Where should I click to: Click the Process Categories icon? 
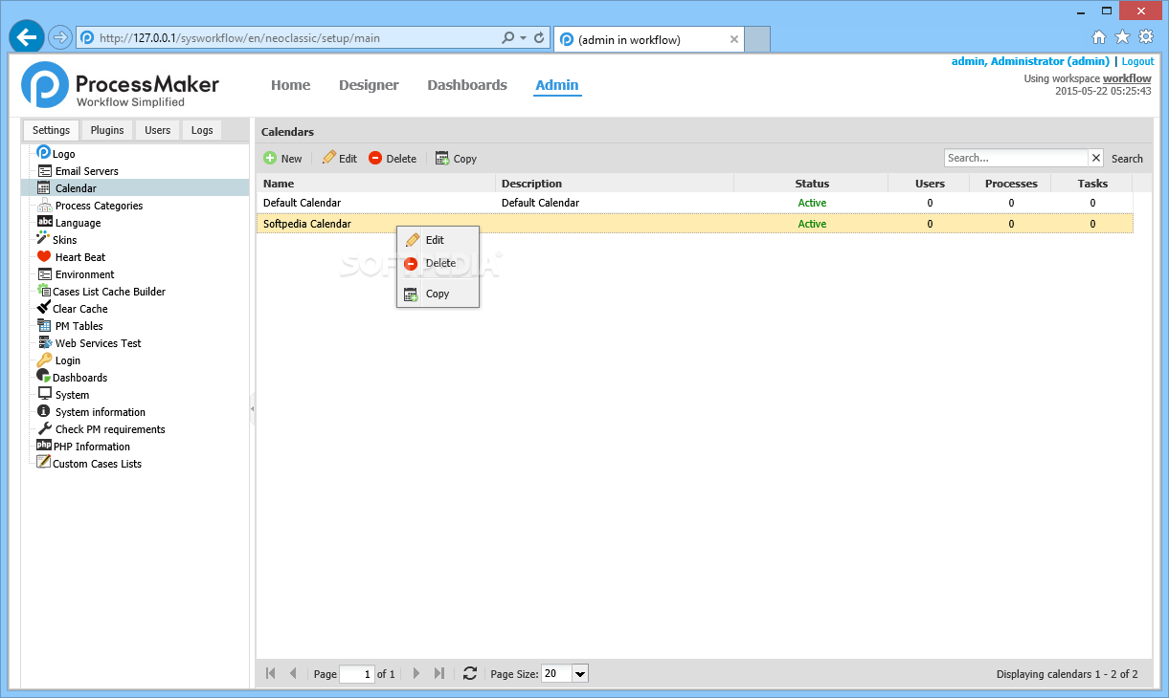[x=44, y=205]
